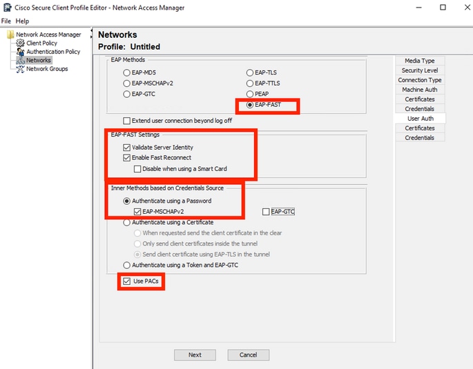Viewport: 473px width, 369px height.
Task: Open the File menu
Action: click(6, 21)
